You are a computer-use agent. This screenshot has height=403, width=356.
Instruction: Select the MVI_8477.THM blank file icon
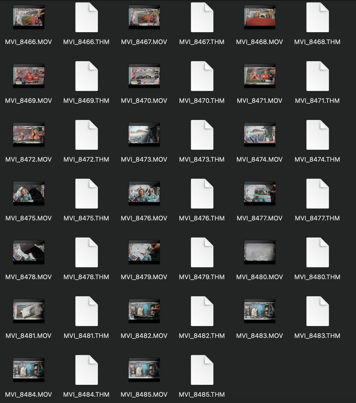317,194
